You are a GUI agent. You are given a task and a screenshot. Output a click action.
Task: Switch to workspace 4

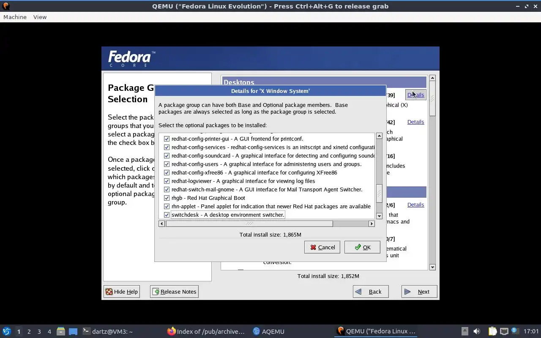(49, 332)
